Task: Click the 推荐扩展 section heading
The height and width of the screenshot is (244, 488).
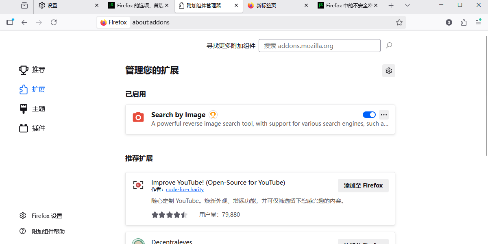Action: [139, 159]
